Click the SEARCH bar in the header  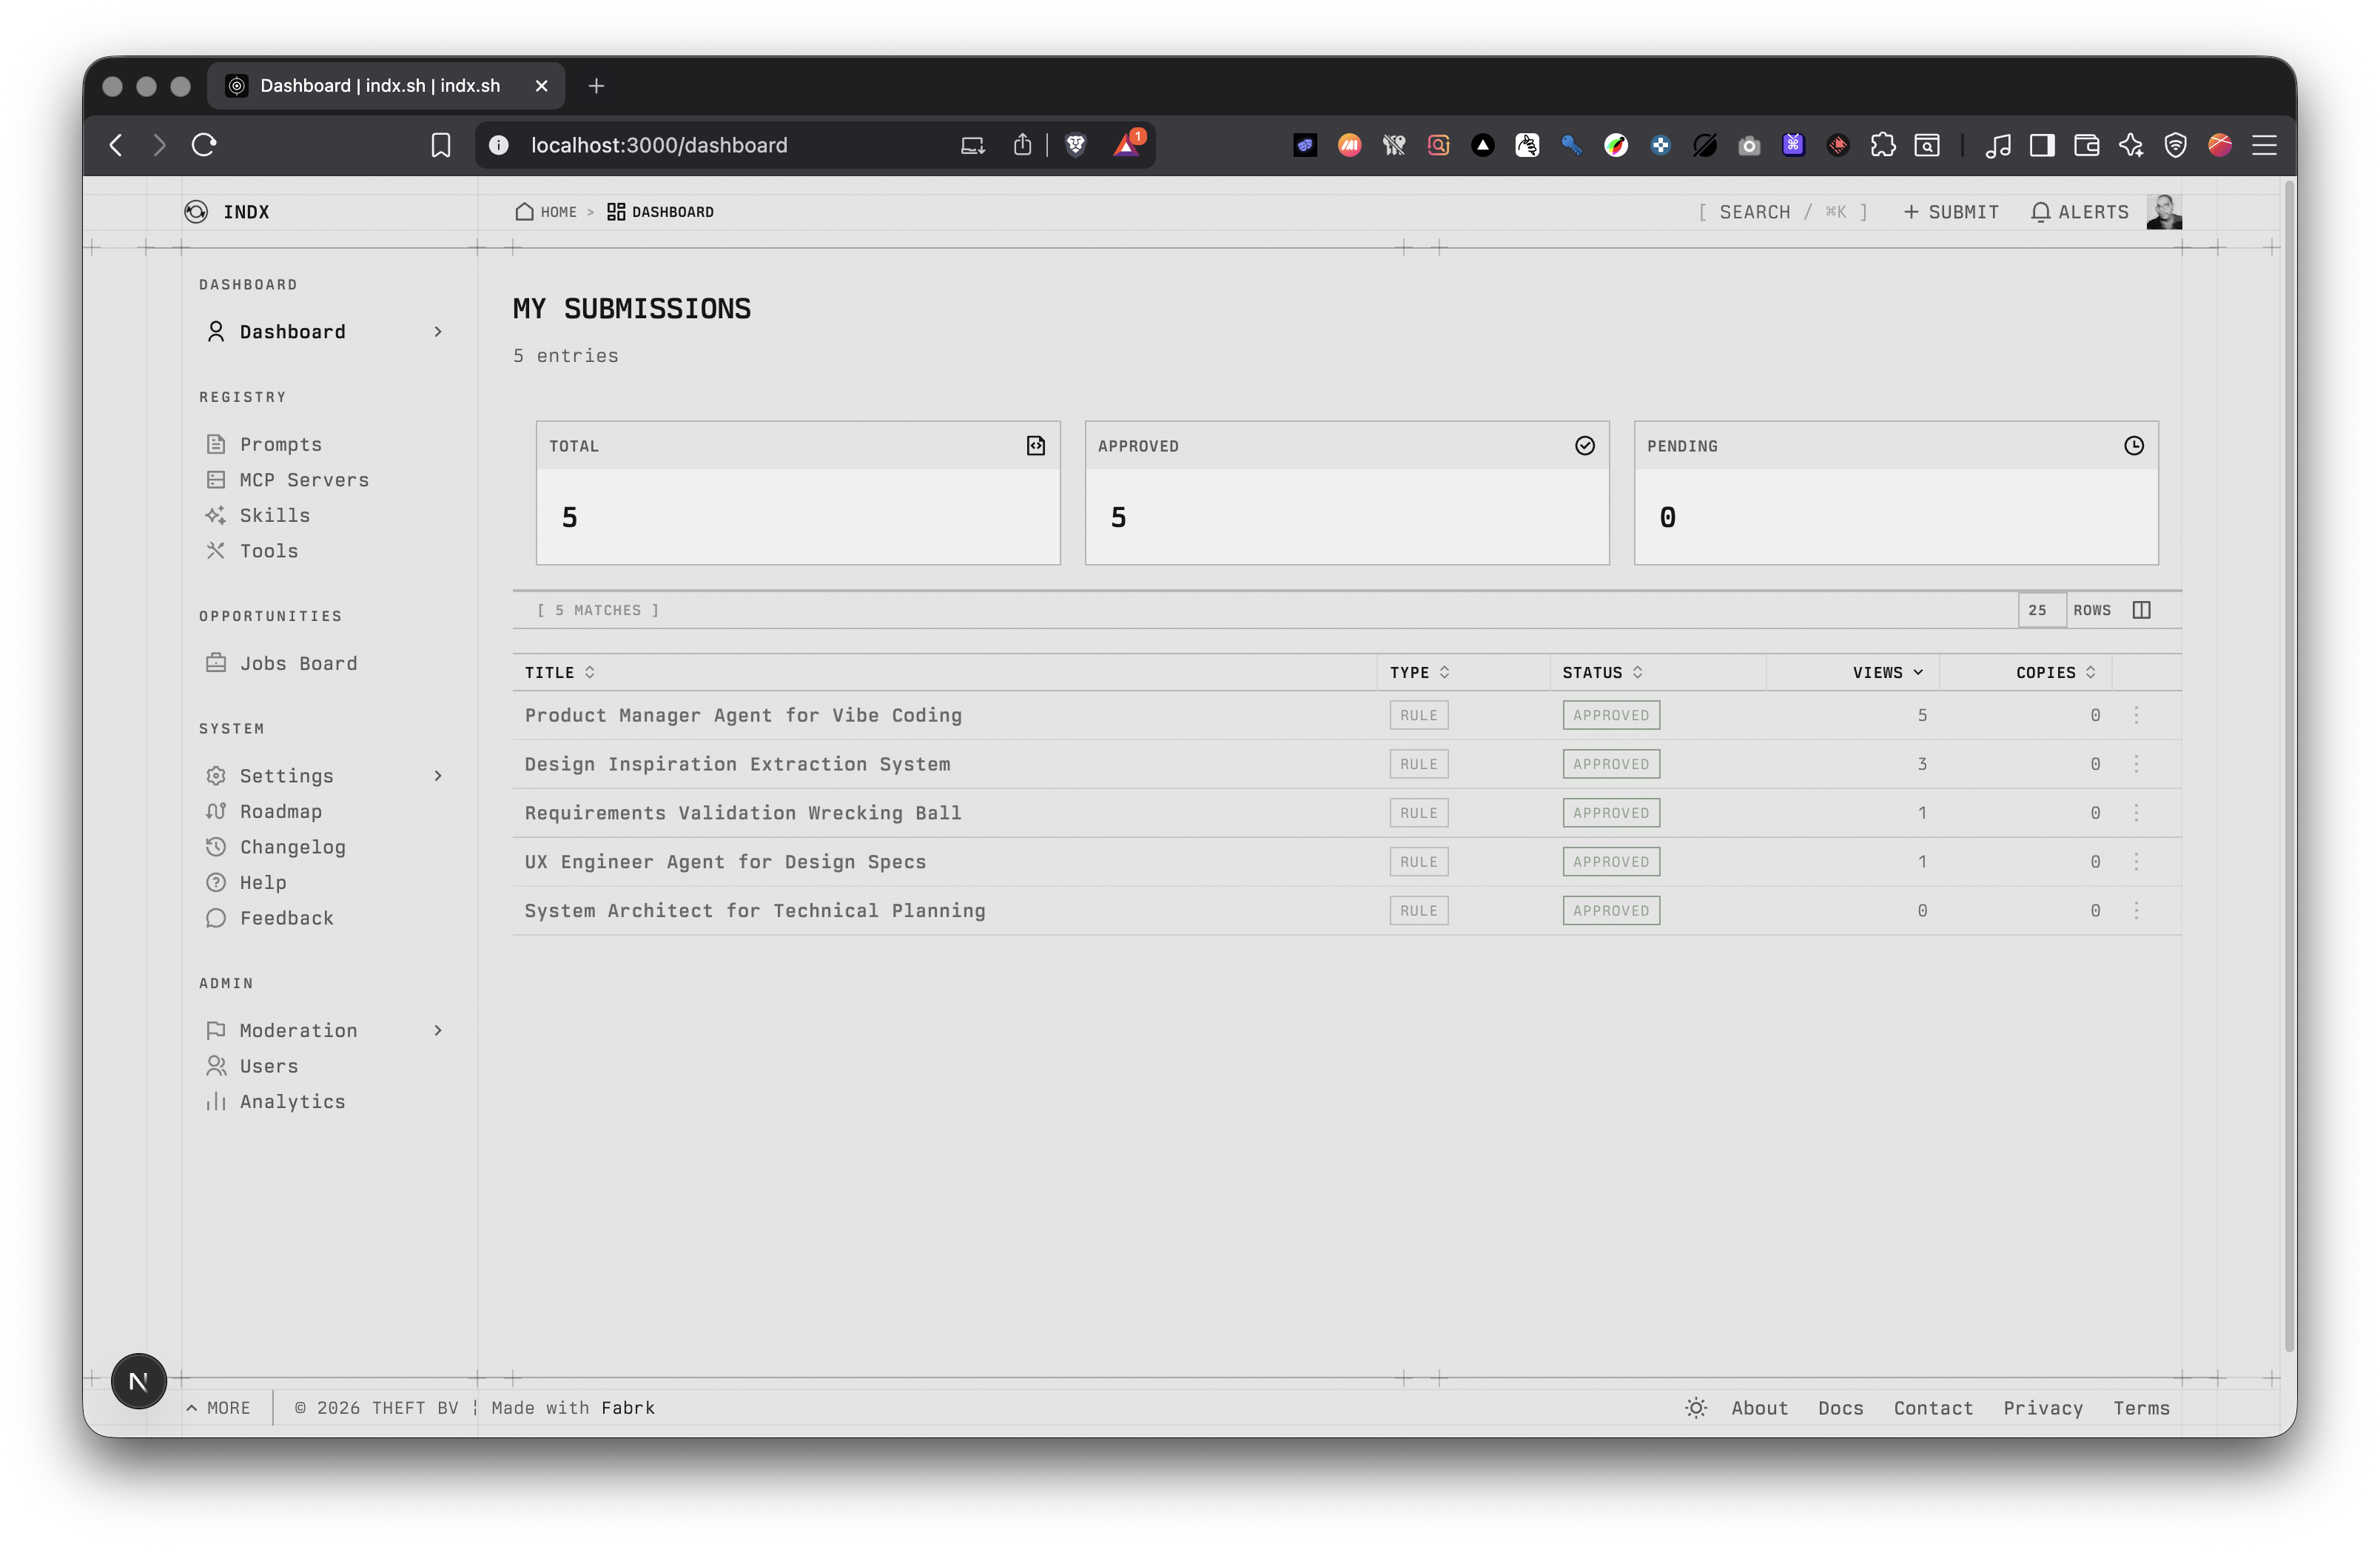(x=1782, y=211)
